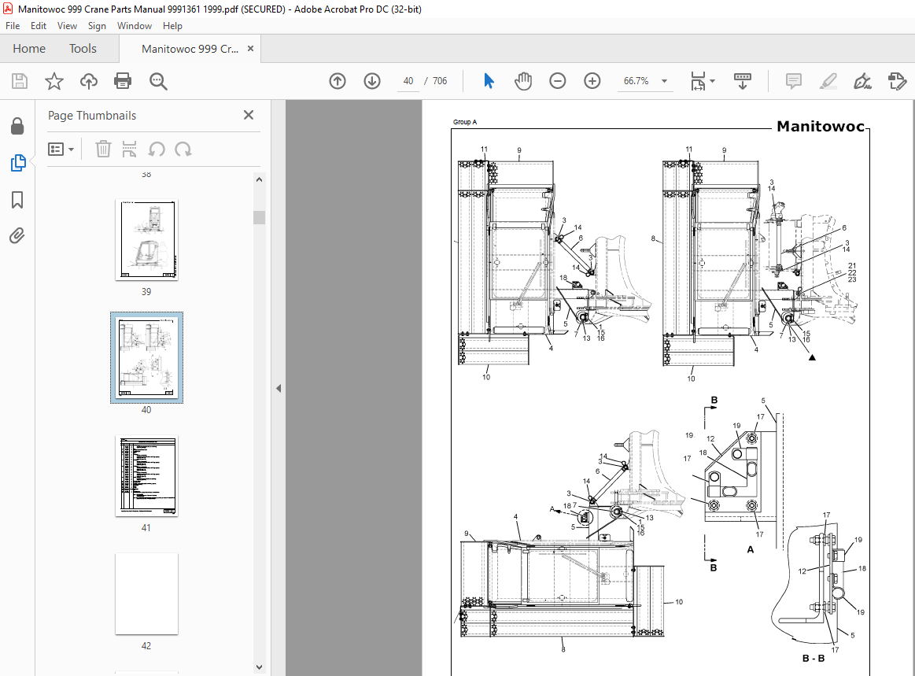Go to the previous page
915x676 pixels.
coord(338,81)
